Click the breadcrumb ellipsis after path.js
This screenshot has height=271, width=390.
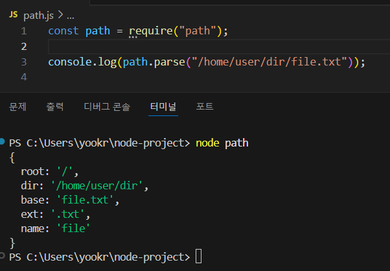coord(71,16)
